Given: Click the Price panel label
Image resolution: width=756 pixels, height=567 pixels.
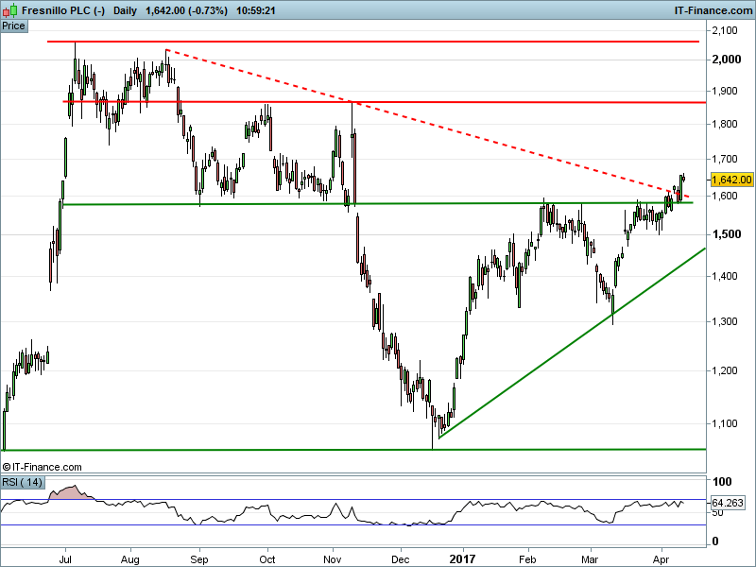Looking at the screenshot, I should coord(13,26).
